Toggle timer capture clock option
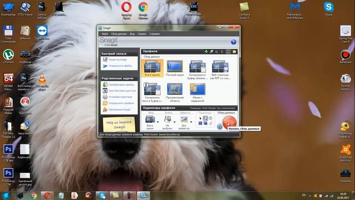This screenshot has width=355, height=200. click(x=211, y=118)
